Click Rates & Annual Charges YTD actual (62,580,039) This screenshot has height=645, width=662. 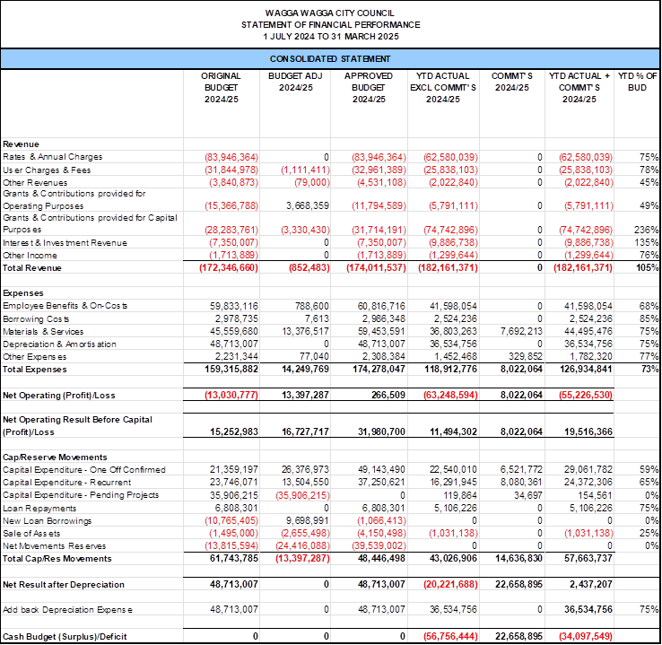point(451,158)
